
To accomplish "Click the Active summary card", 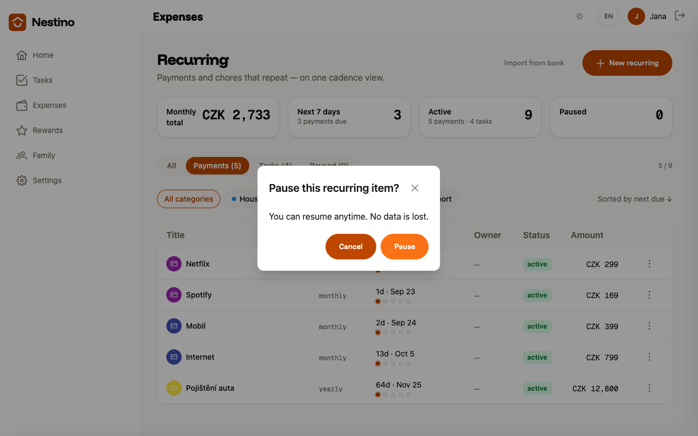I will pyautogui.click(x=480, y=117).
